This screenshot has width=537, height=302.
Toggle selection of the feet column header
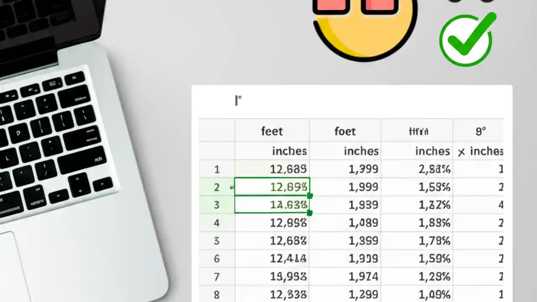(x=272, y=131)
